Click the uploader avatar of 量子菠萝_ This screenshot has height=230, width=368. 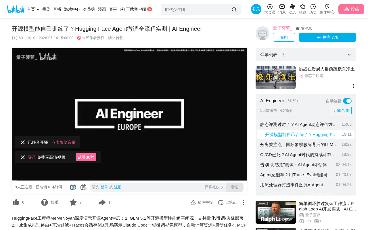click(262, 33)
